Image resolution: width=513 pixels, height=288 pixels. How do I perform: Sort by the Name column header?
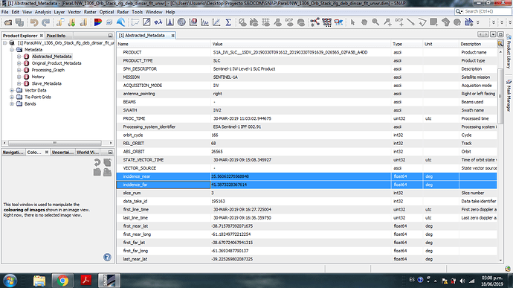(x=164, y=44)
